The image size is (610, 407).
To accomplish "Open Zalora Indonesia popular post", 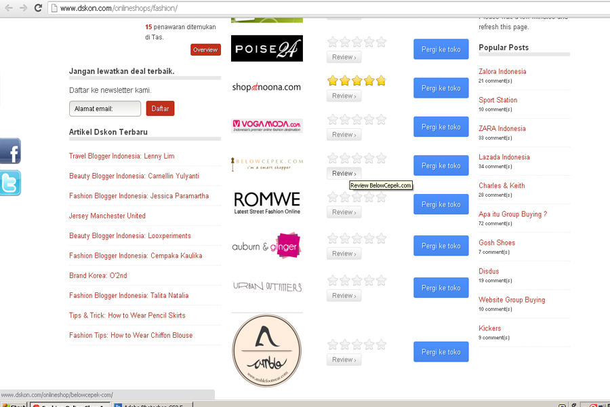I will click(502, 71).
